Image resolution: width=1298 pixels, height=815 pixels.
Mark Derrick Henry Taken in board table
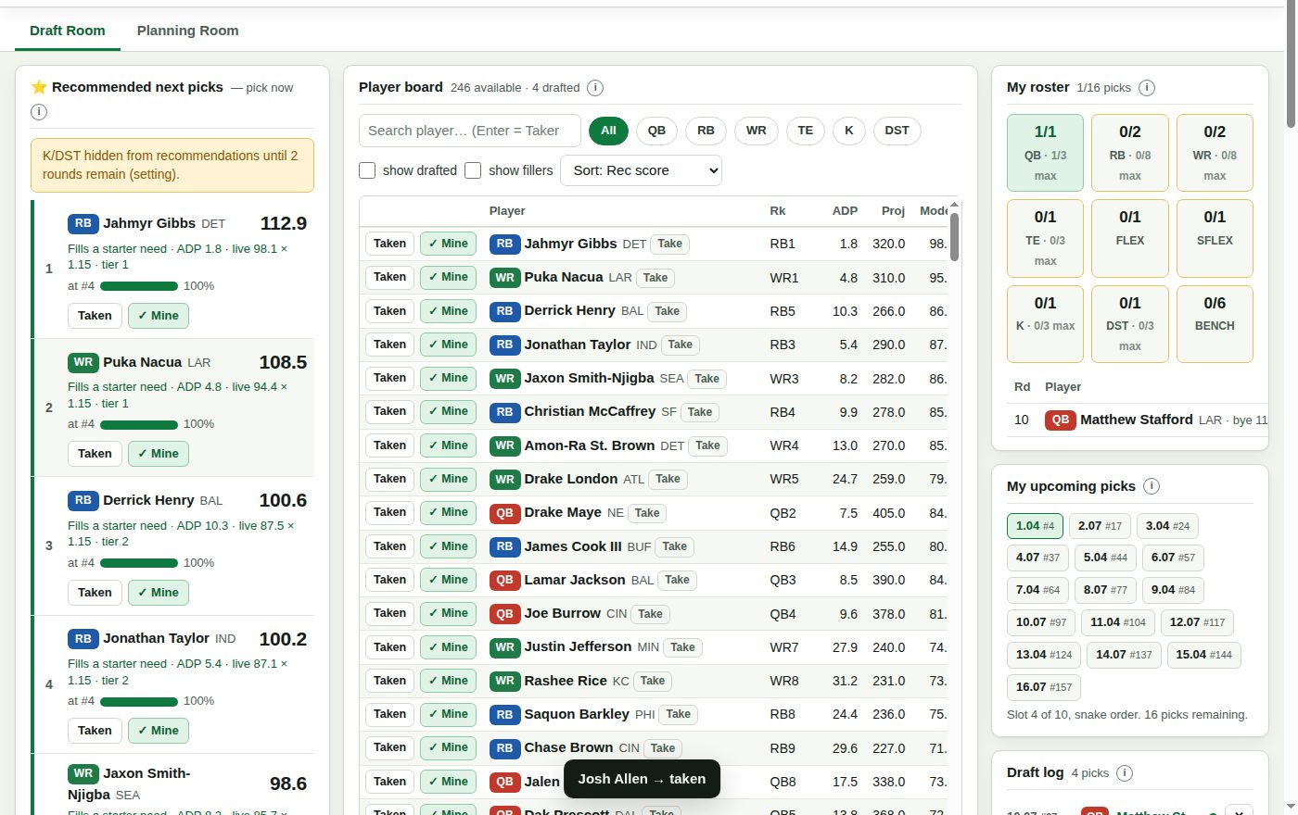tap(389, 311)
